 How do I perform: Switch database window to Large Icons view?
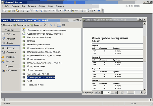point(51,25)
